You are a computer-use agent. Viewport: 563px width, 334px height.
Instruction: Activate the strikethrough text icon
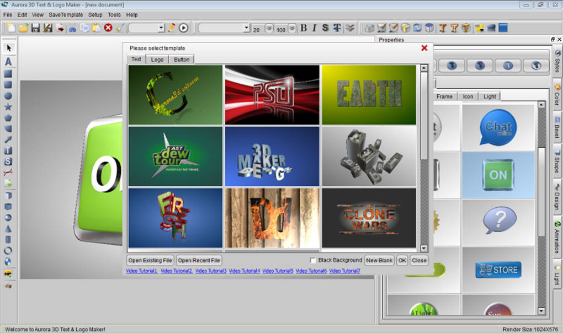tap(325, 28)
